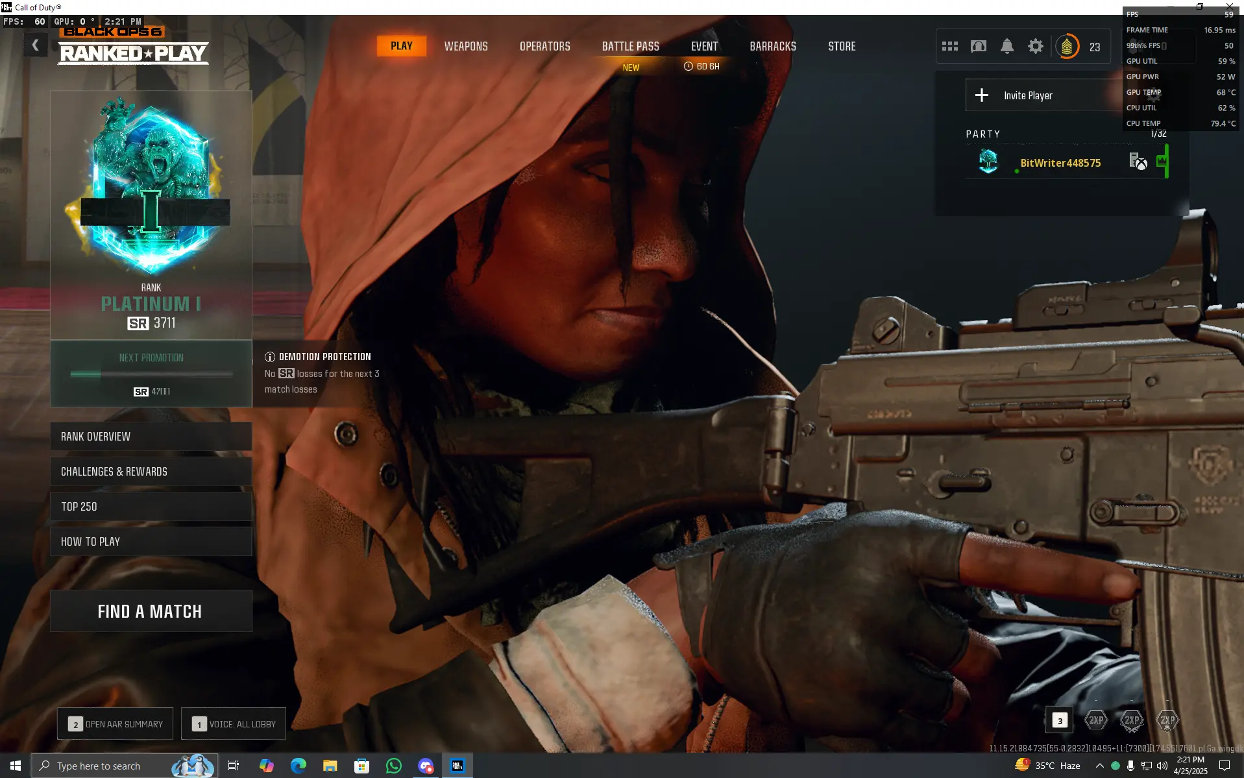The width and height of the screenshot is (1244, 778).
Task: Collapse the Ranked Play menu with back chevron
Action: (36, 44)
